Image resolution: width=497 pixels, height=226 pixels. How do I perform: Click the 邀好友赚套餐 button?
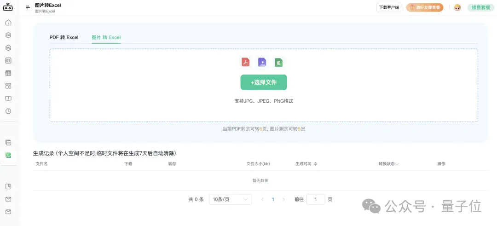pos(425,8)
